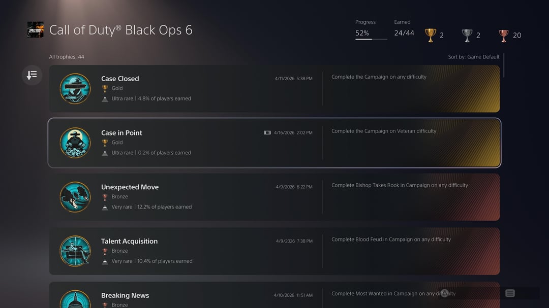The image size is (549, 308).
Task: Click the options menu icon at bottom right
Action: click(510, 293)
